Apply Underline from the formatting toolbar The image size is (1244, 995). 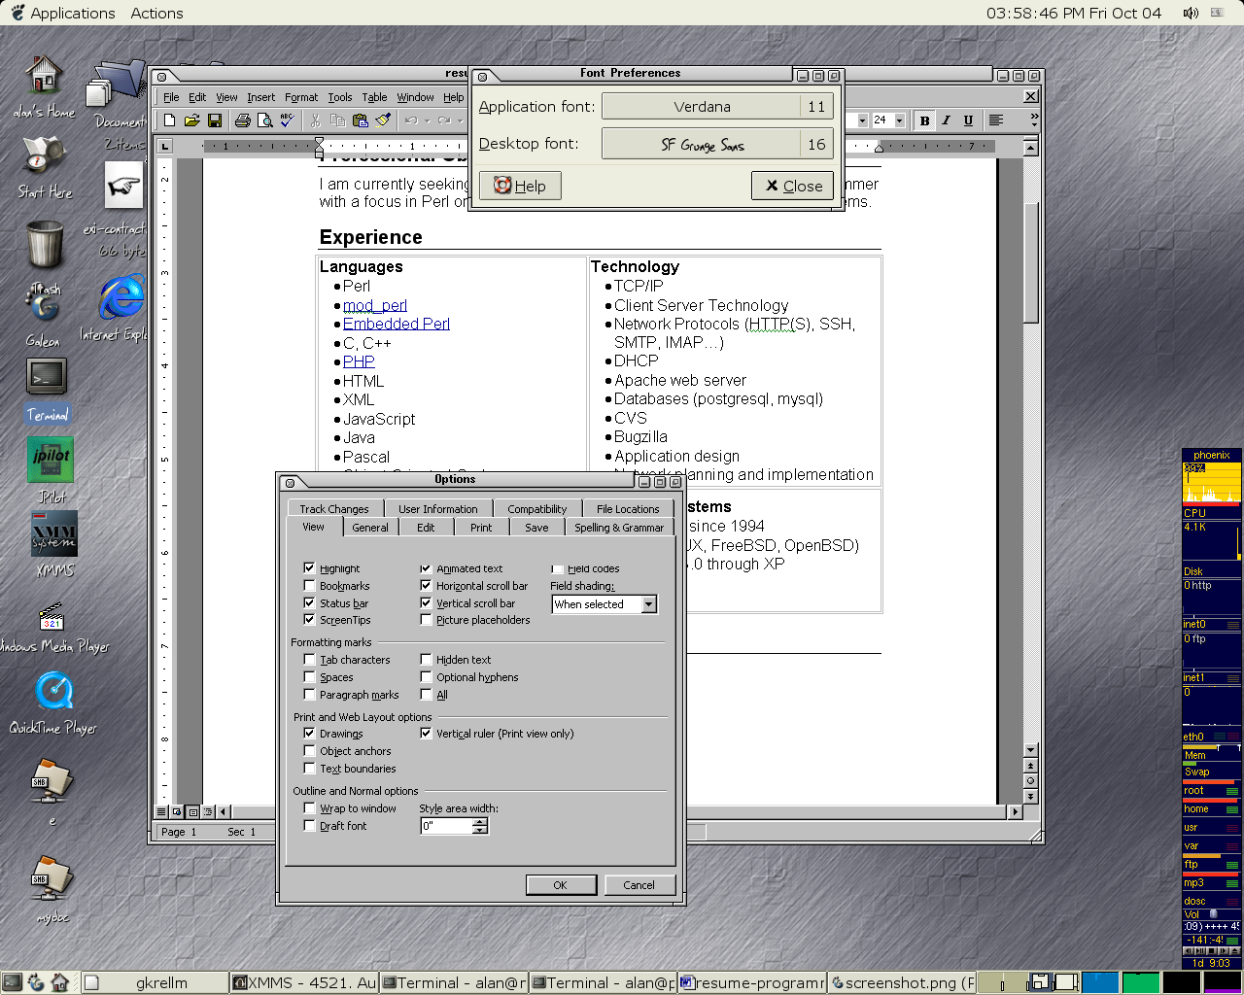coord(968,120)
